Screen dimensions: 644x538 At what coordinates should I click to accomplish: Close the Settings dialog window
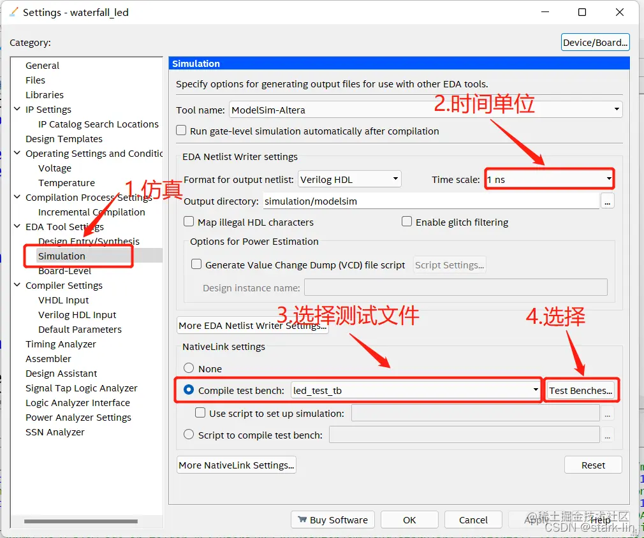click(x=620, y=12)
